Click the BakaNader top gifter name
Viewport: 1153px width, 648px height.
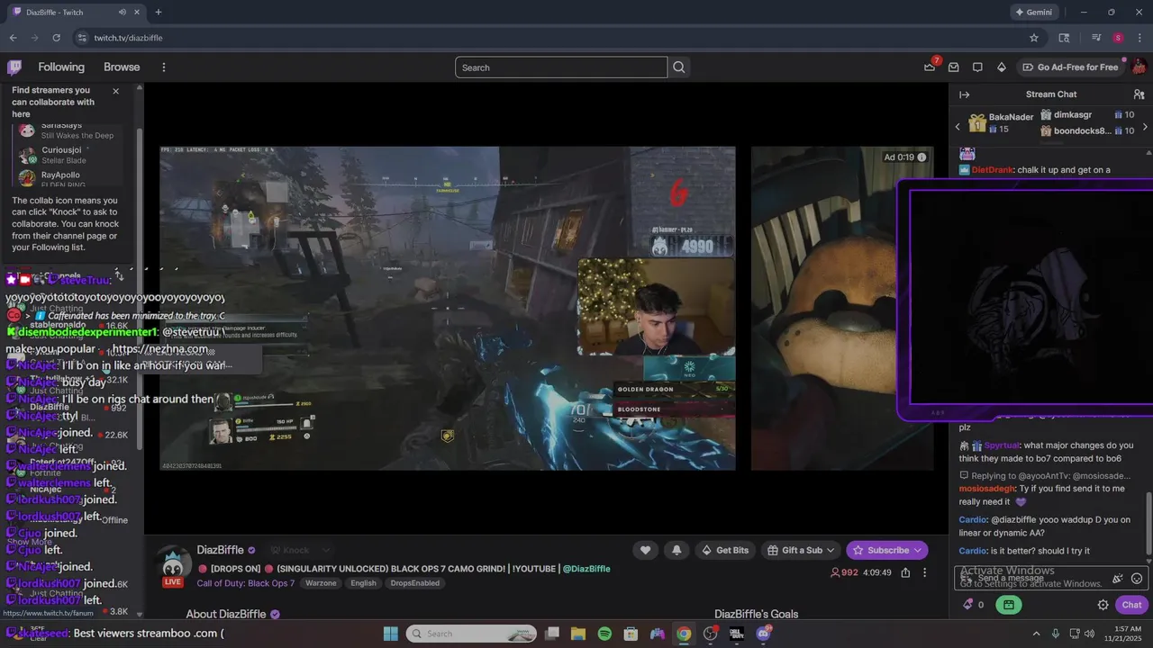pyautogui.click(x=1011, y=117)
